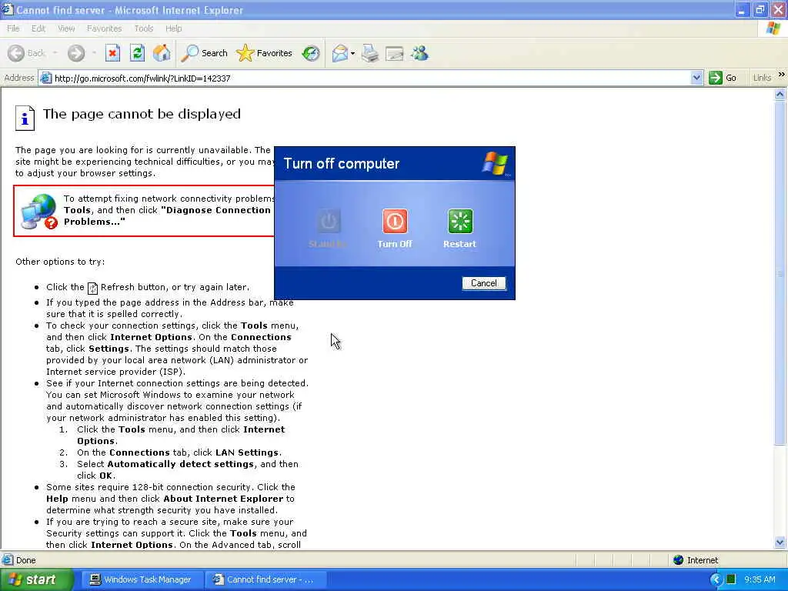The width and height of the screenshot is (788, 591).
Task: Click the Internet zone globe icon
Action: 679,560
